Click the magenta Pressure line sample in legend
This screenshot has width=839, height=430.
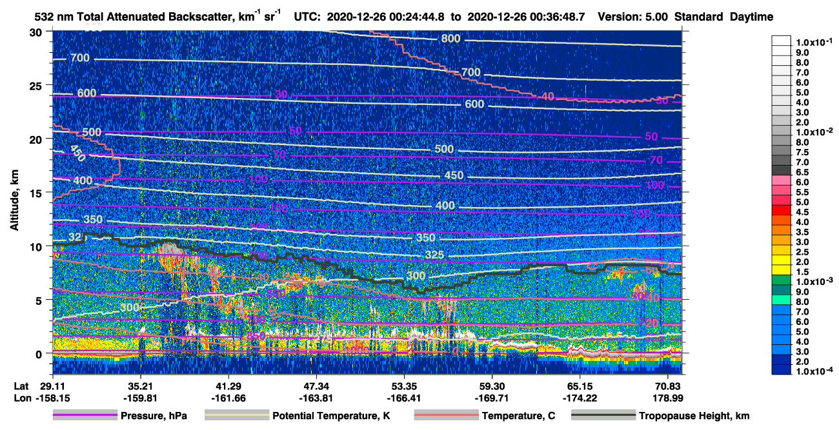click(x=85, y=416)
